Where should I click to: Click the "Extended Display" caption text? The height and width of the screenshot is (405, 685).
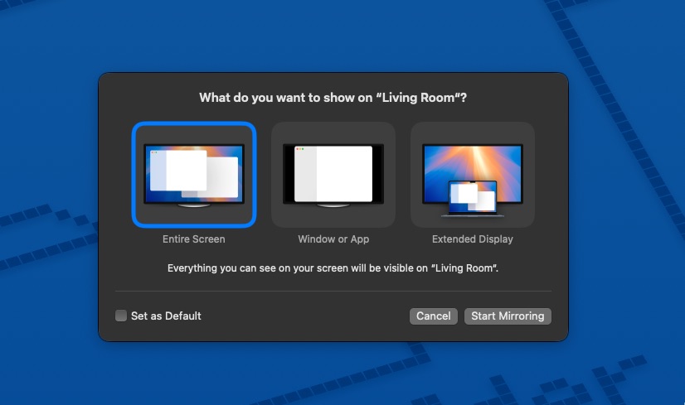tap(473, 239)
